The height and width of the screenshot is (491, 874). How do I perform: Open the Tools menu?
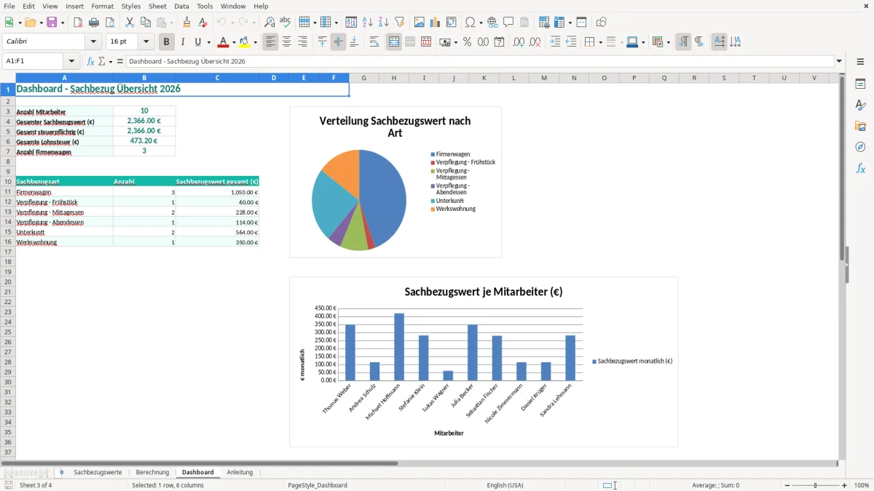[205, 6]
